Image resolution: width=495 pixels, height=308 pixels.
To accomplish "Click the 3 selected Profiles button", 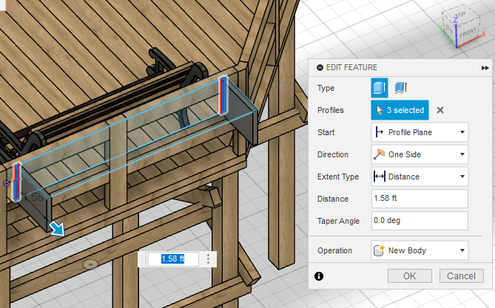I will coord(400,110).
